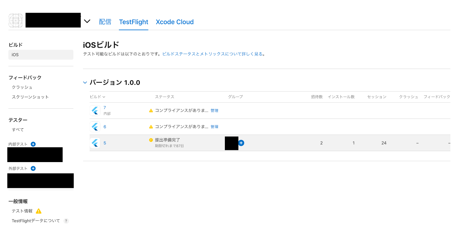
Task: Click warning icon in build 7 status
Action: [151, 111]
